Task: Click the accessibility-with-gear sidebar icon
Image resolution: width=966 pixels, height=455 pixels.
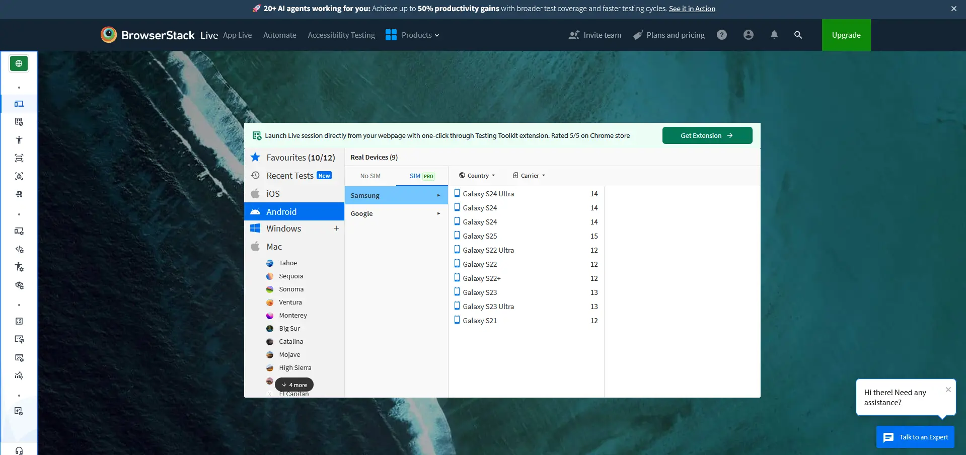Action: [19, 267]
